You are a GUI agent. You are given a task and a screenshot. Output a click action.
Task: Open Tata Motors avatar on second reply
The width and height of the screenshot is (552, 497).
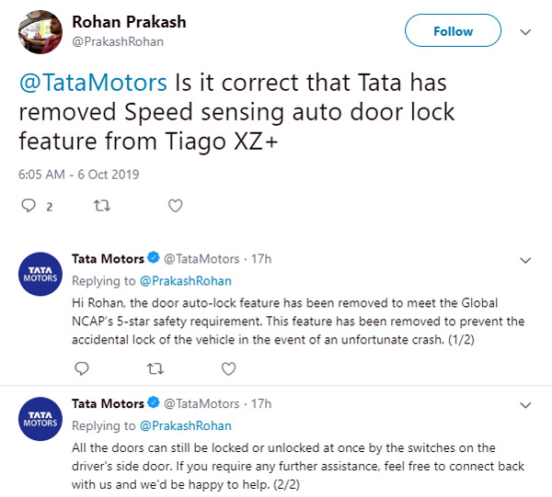click(x=40, y=418)
